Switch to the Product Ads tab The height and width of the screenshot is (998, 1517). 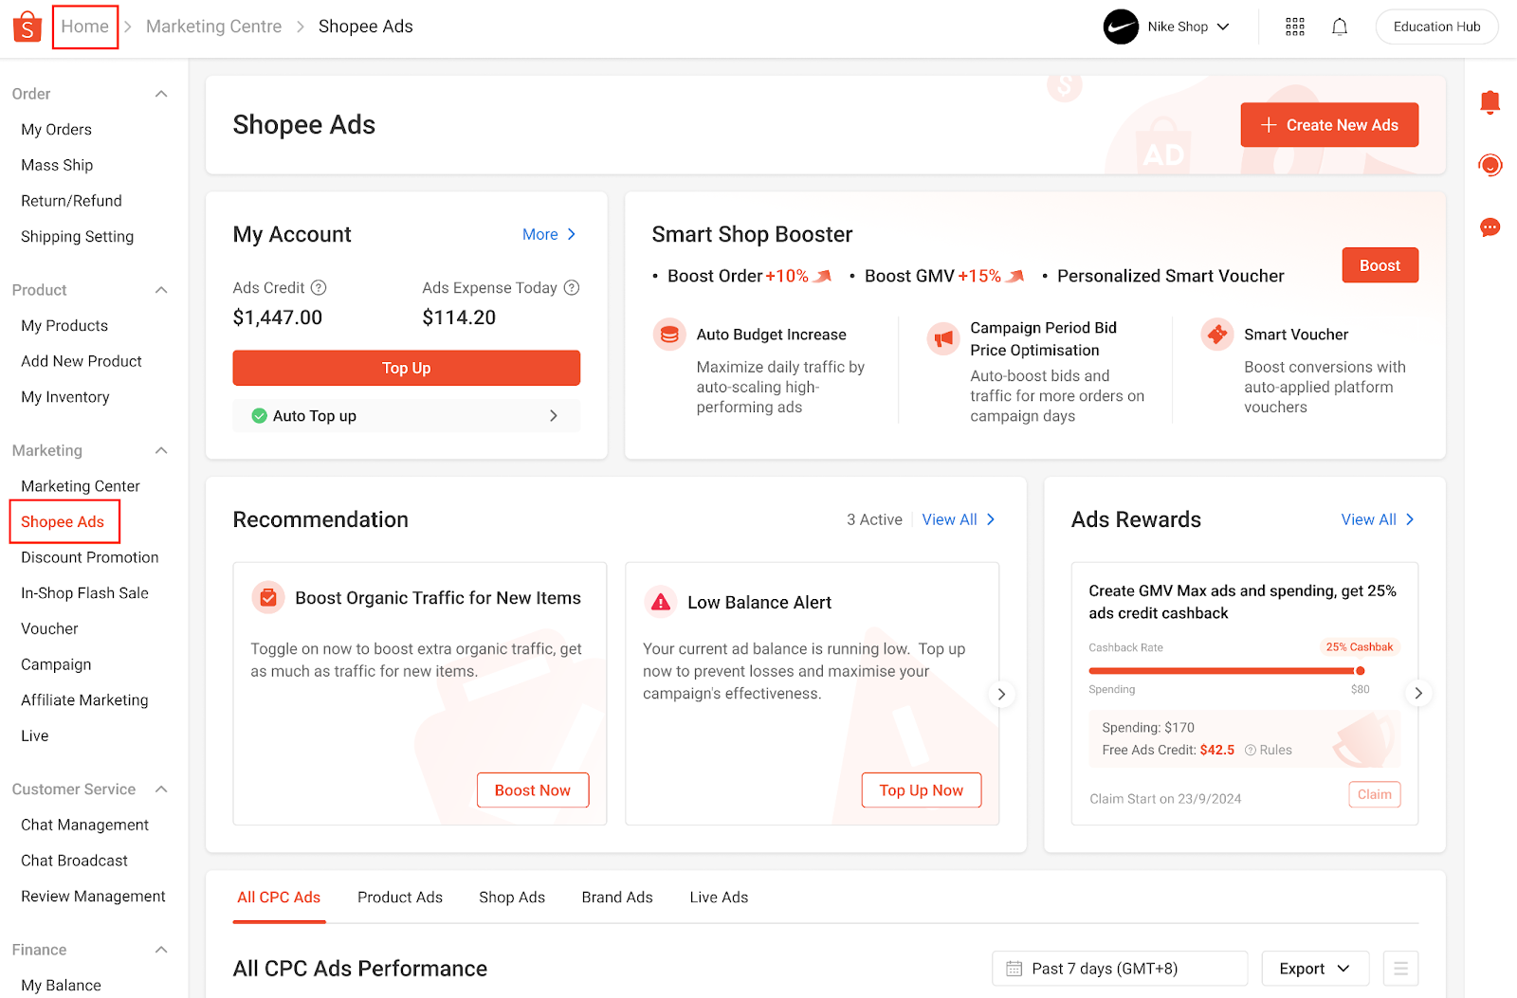pyautogui.click(x=399, y=898)
